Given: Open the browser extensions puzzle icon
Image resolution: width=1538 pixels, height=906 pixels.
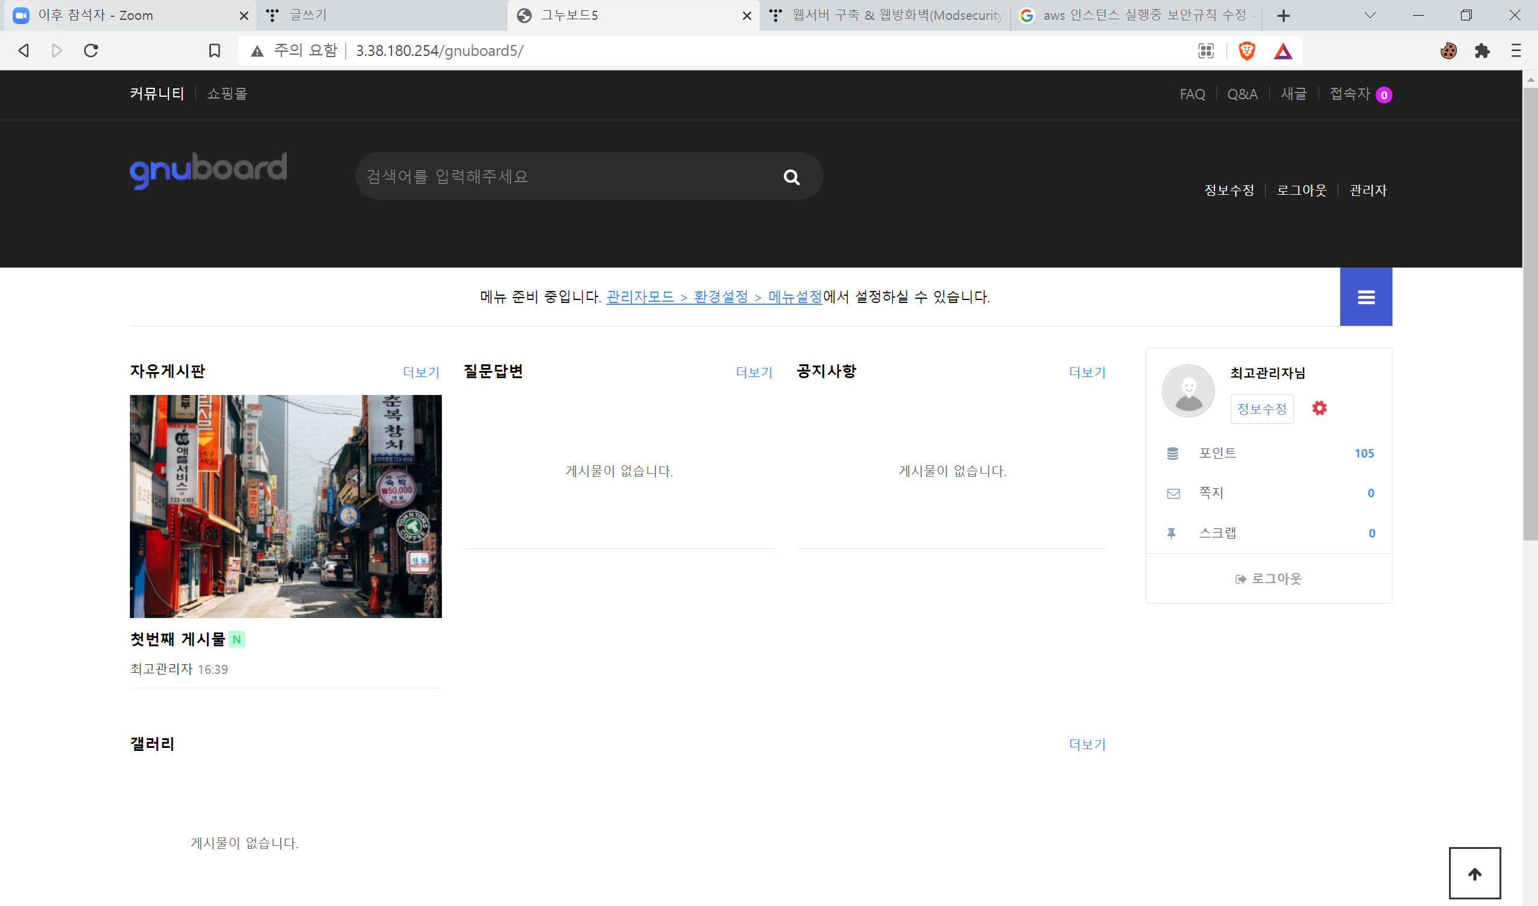Looking at the screenshot, I should click(x=1482, y=51).
